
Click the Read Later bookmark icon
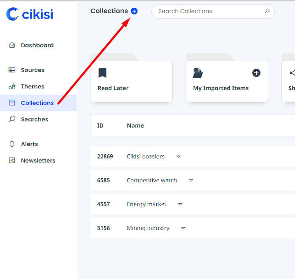(x=102, y=73)
